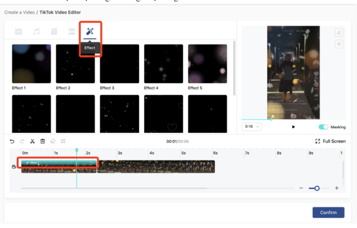Click the video track icon left of timeline
The height and width of the screenshot is (228, 357).
tap(14, 166)
